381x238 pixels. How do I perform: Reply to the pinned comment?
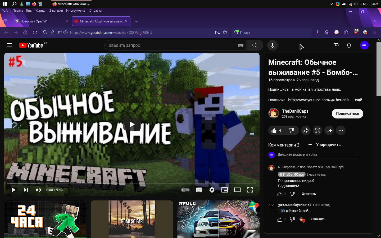click(309, 194)
